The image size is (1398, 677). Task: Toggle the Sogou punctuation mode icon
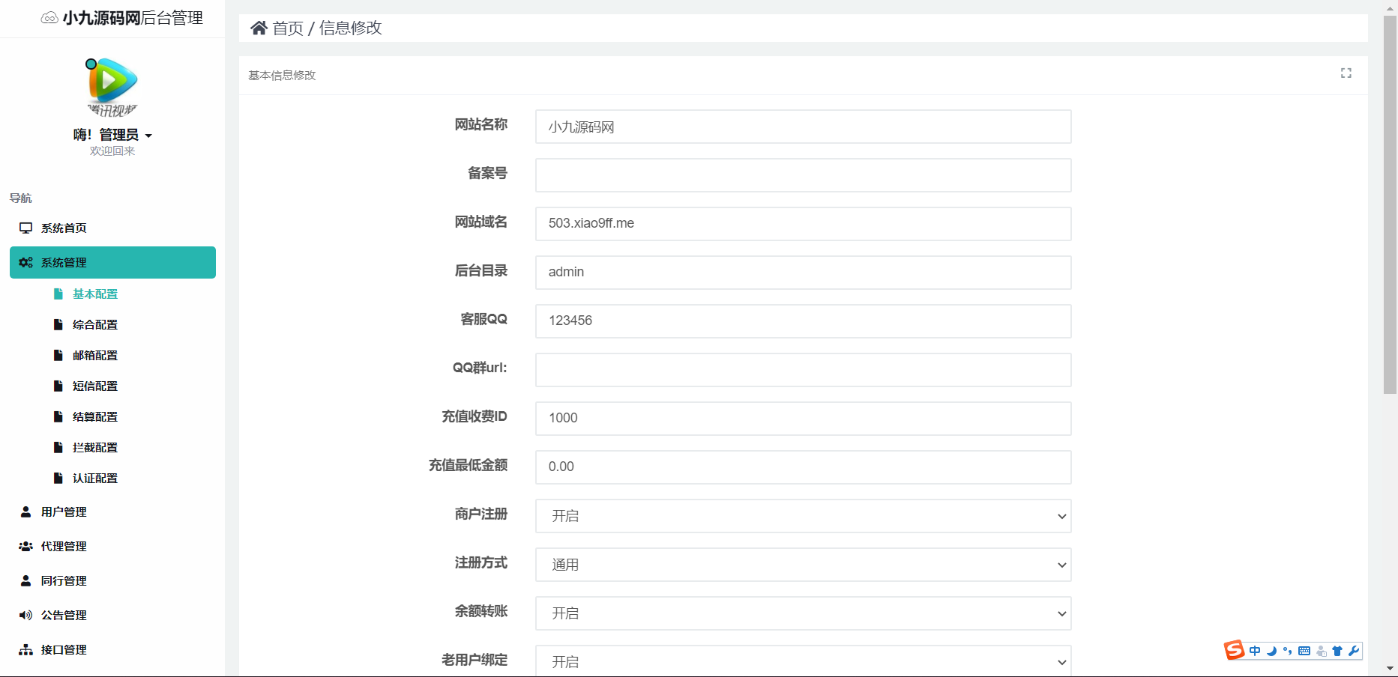(1288, 651)
